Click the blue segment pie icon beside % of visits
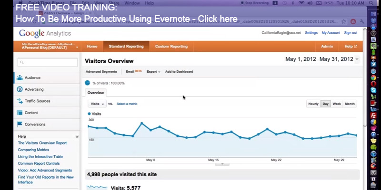 [88, 83]
